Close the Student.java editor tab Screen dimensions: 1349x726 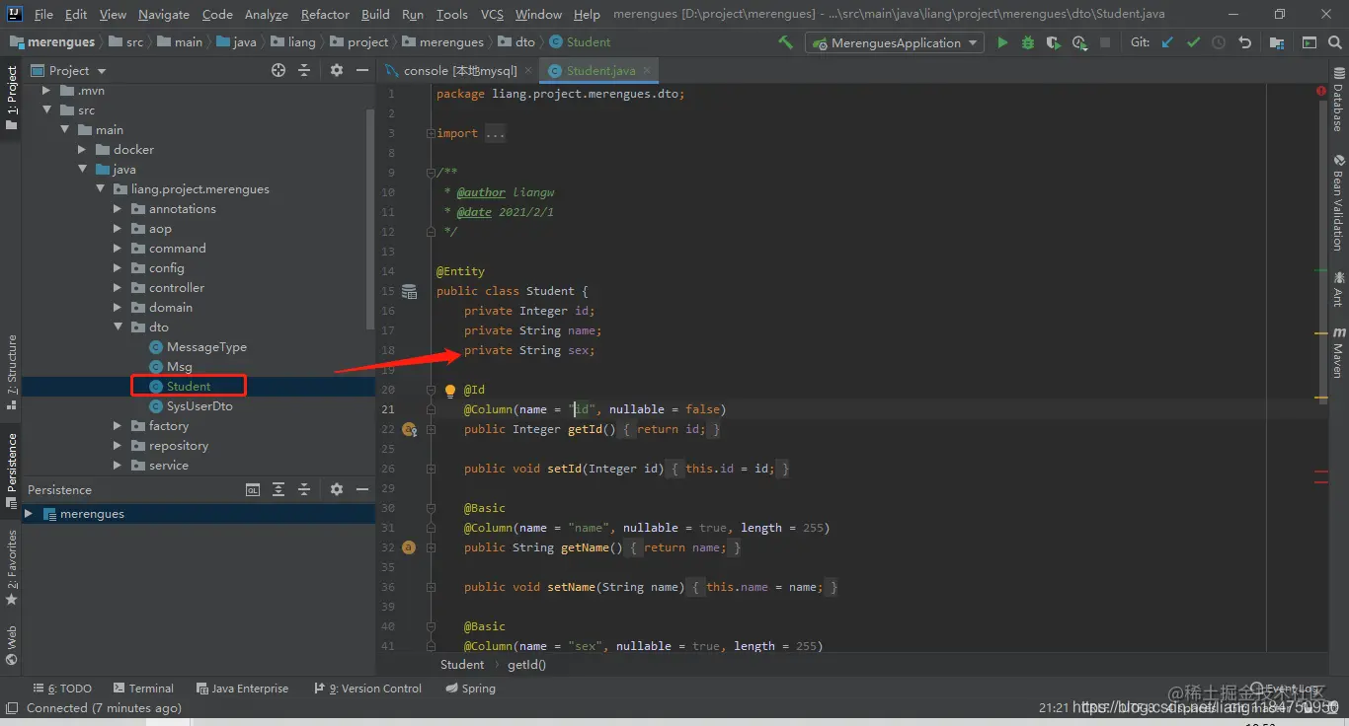647,70
